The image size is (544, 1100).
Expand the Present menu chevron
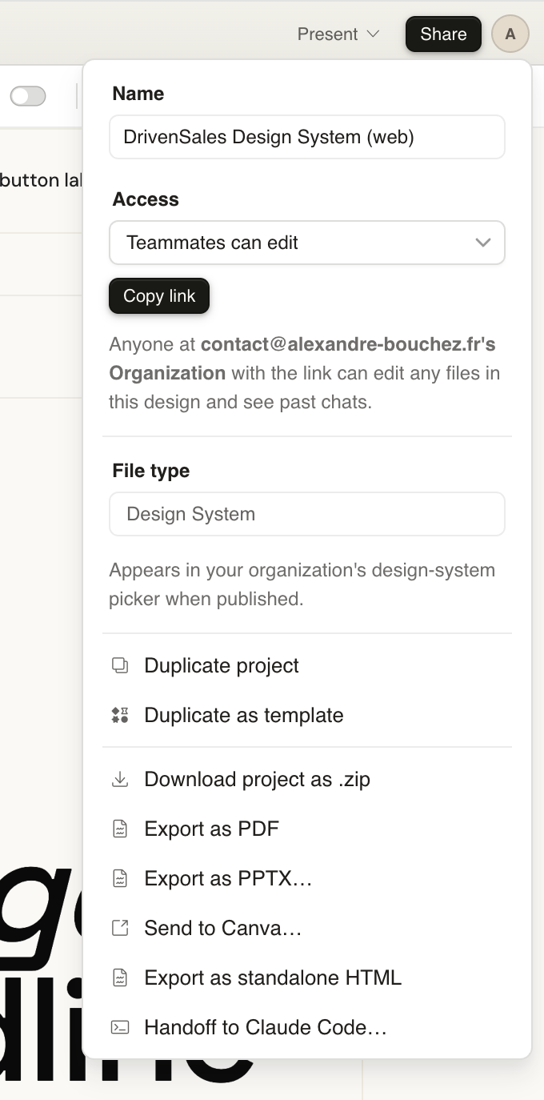point(372,34)
